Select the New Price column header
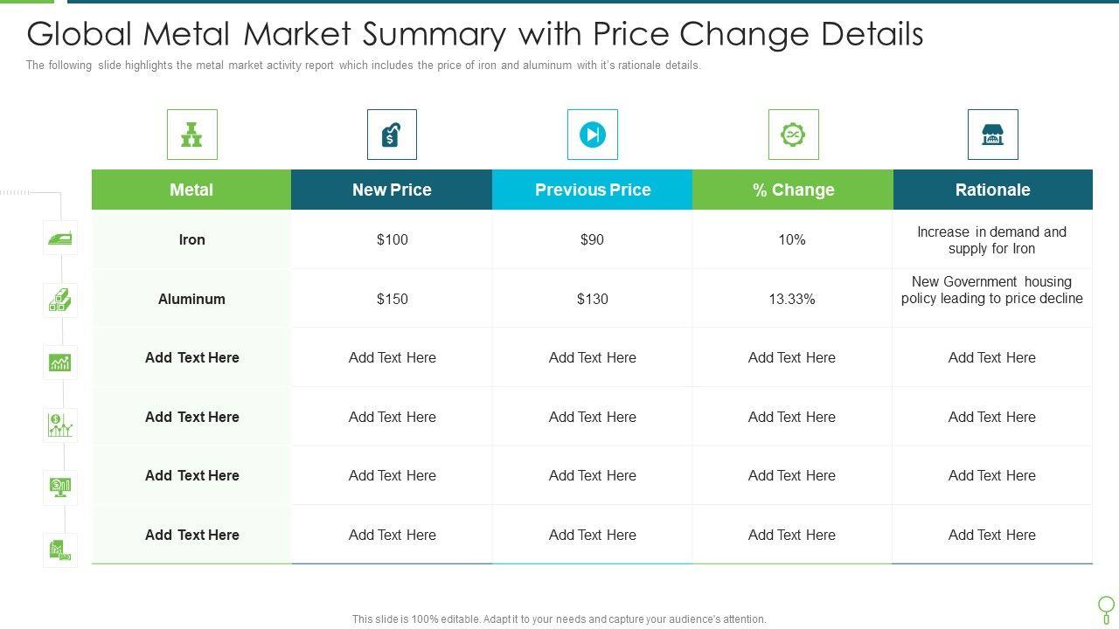 (x=392, y=190)
